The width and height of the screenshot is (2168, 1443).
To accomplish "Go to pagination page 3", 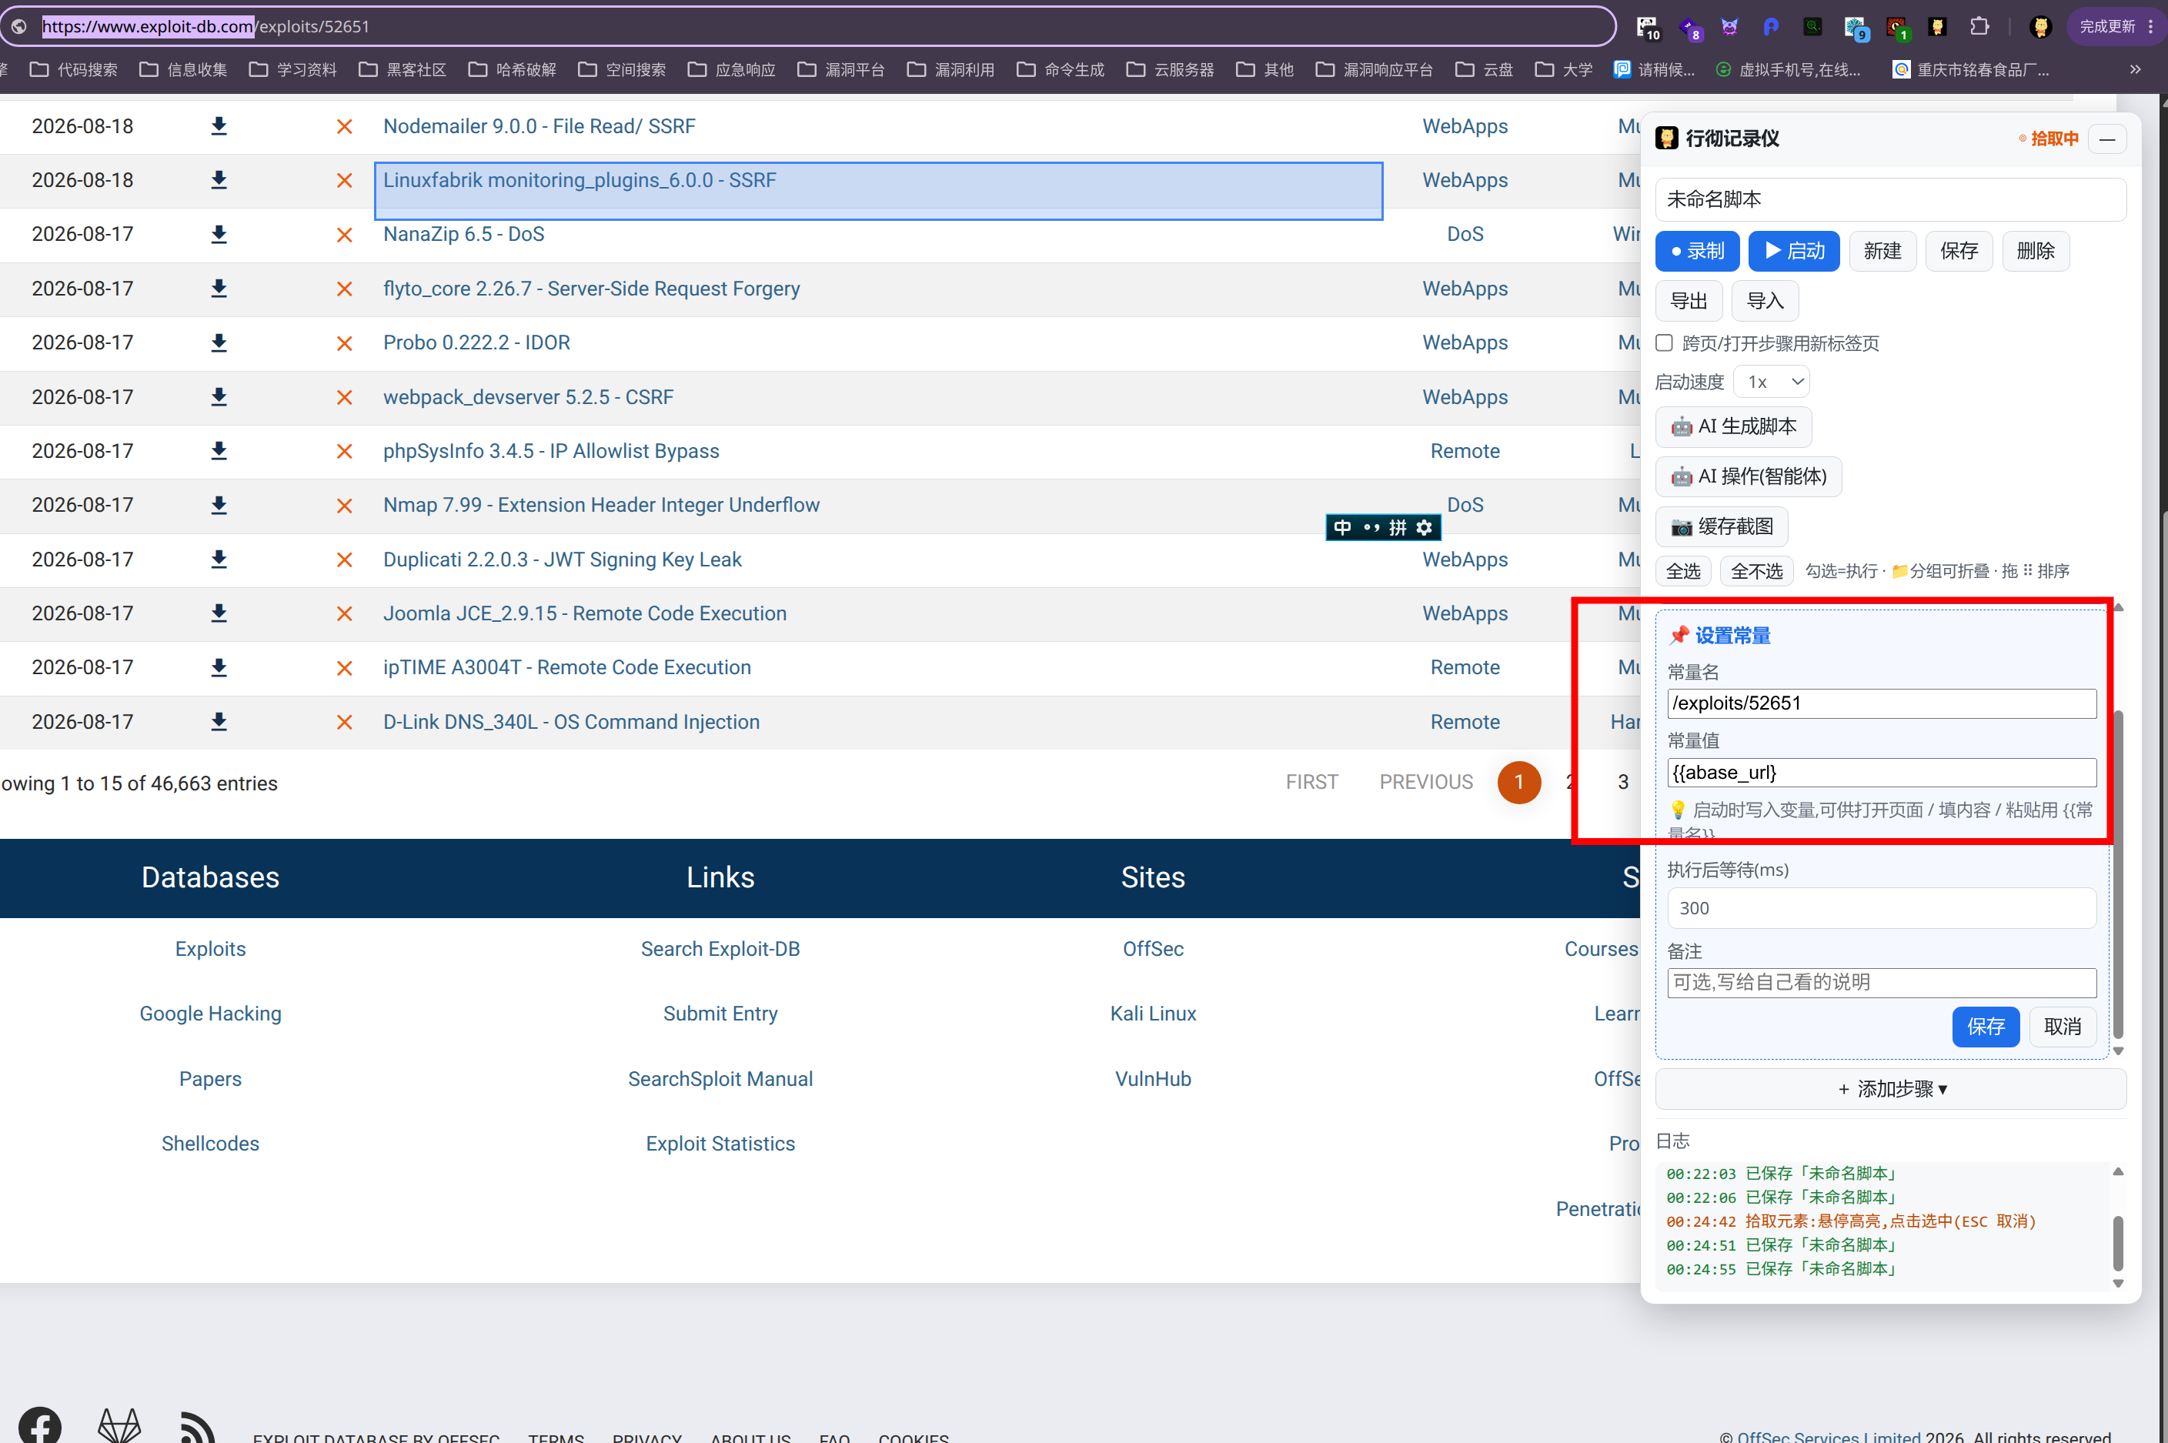I will click(1623, 782).
